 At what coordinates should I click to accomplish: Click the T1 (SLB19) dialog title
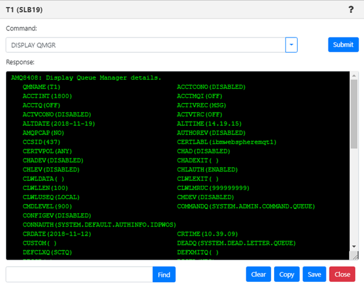(24, 10)
